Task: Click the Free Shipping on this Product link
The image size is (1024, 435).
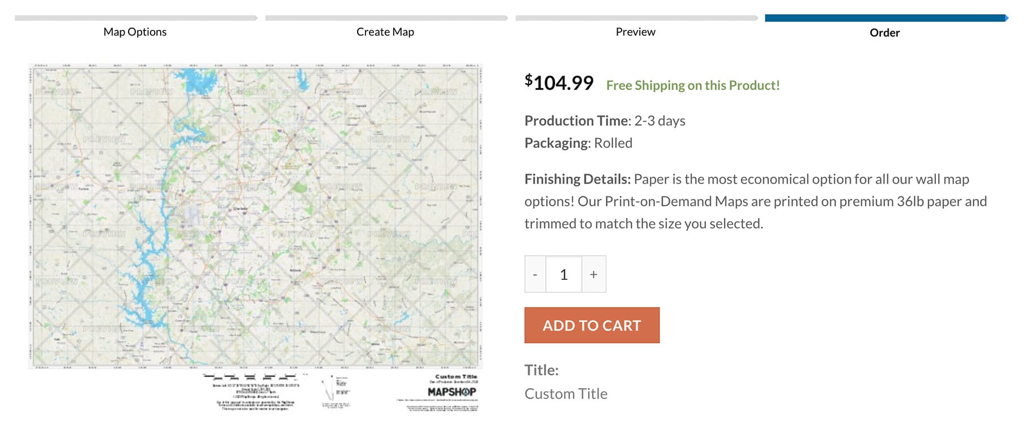Action: click(693, 85)
